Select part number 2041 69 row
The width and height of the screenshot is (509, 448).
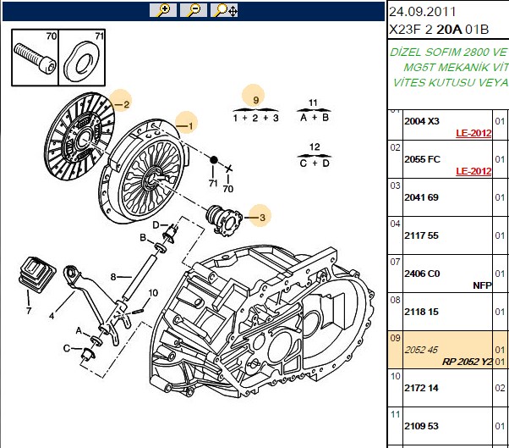[x=448, y=197]
